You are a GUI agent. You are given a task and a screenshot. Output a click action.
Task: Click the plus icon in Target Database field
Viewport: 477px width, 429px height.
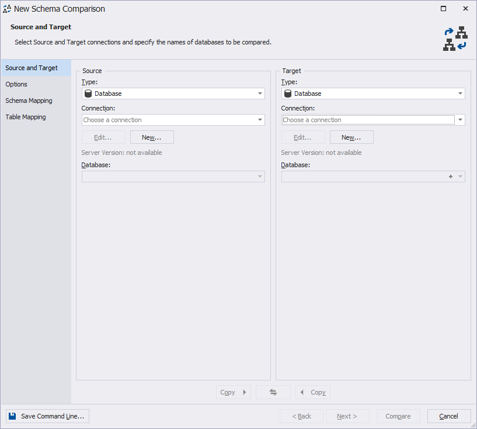tap(451, 177)
